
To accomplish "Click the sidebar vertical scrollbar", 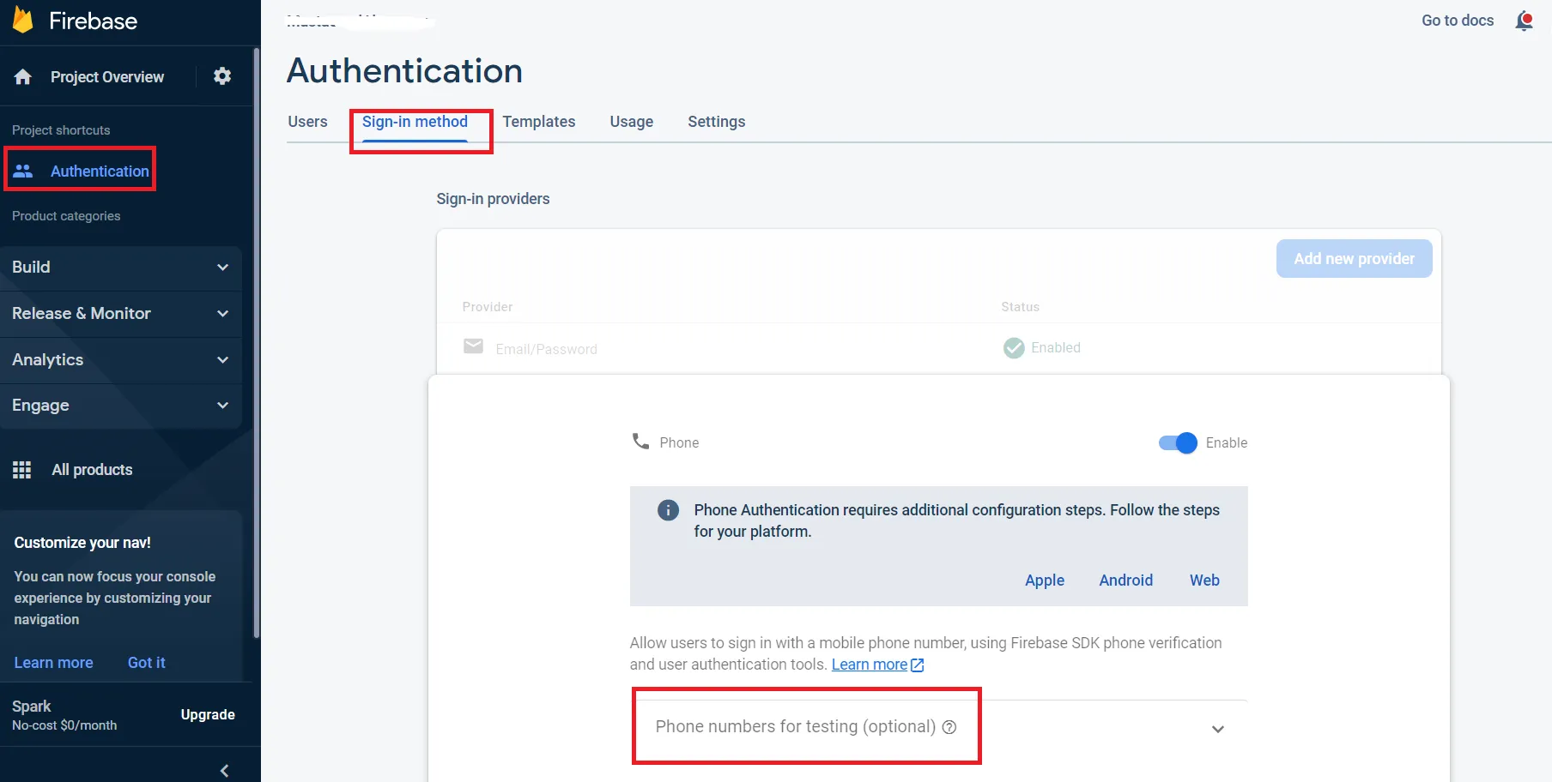I will (256, 343).
